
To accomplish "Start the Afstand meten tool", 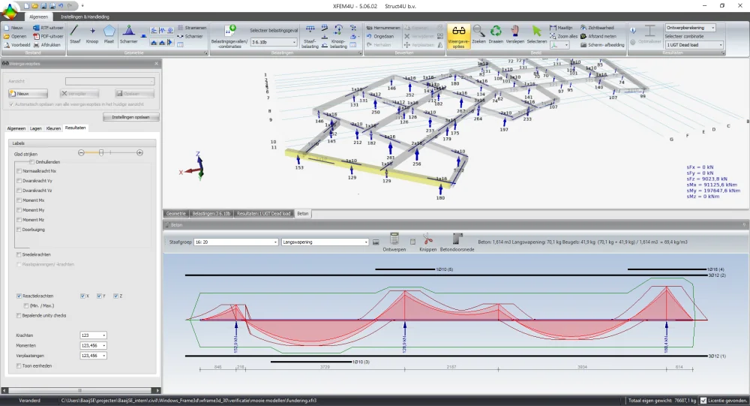I will 598,36.
